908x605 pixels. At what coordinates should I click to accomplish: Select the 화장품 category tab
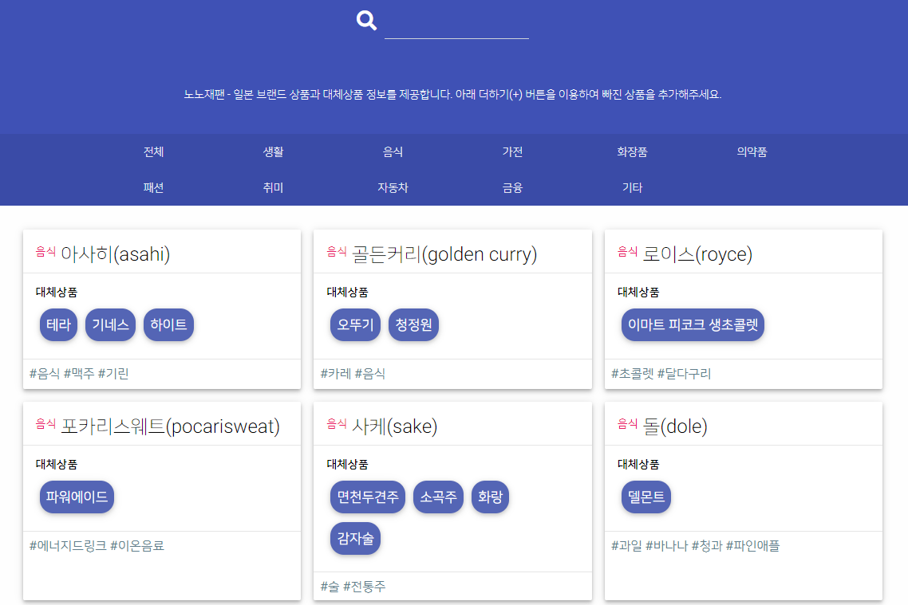[x=632, y=151]
